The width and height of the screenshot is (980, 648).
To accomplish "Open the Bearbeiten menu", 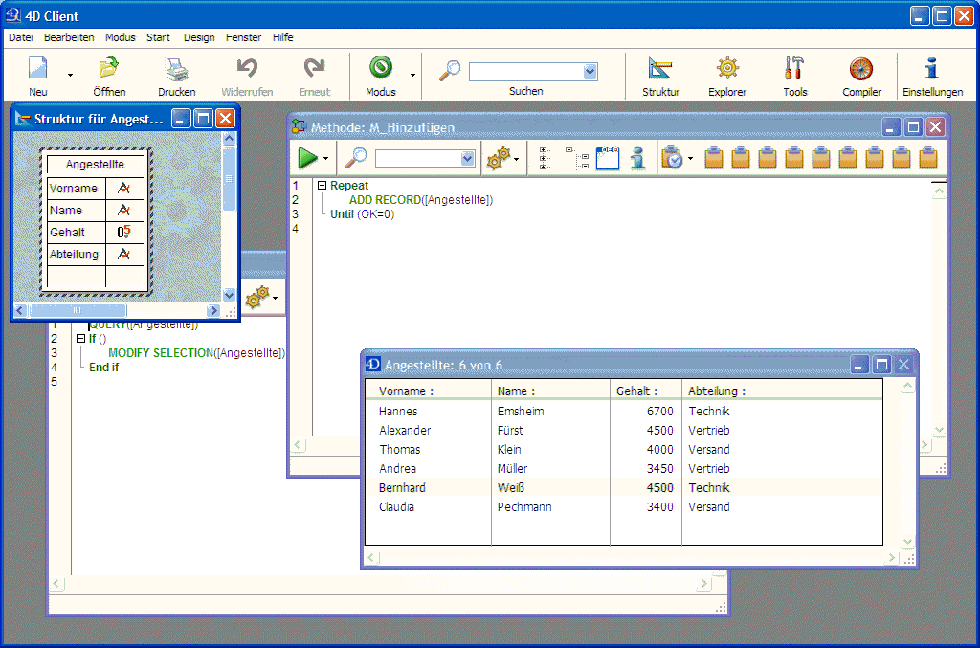I will pos(69,37).
